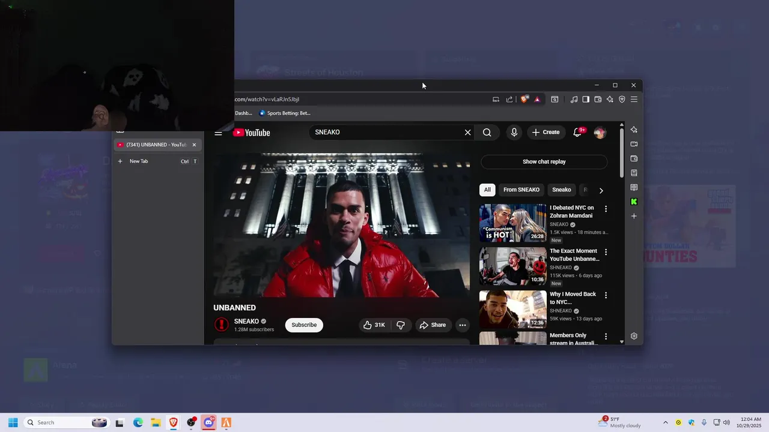Subscribe to SNEAKO

[x=304, y=325]
